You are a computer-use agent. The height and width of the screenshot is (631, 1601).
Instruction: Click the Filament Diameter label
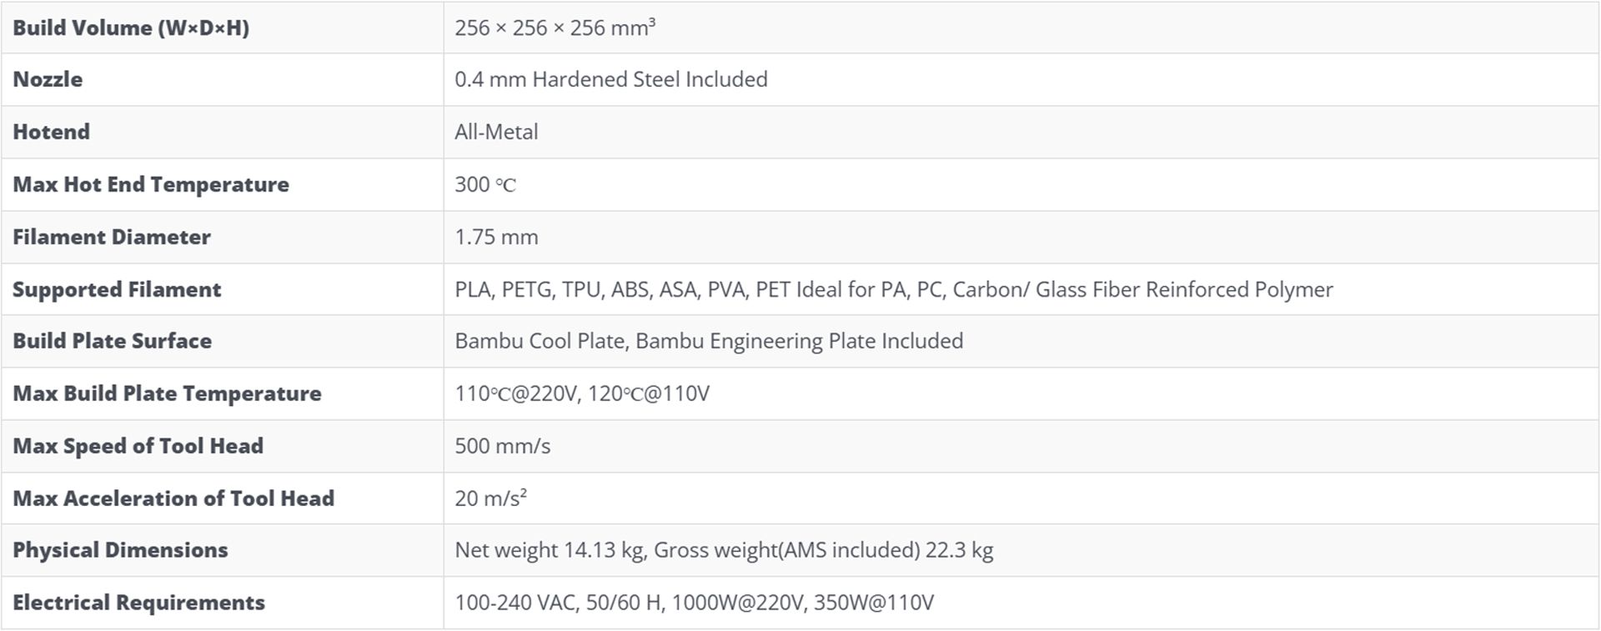112,238
